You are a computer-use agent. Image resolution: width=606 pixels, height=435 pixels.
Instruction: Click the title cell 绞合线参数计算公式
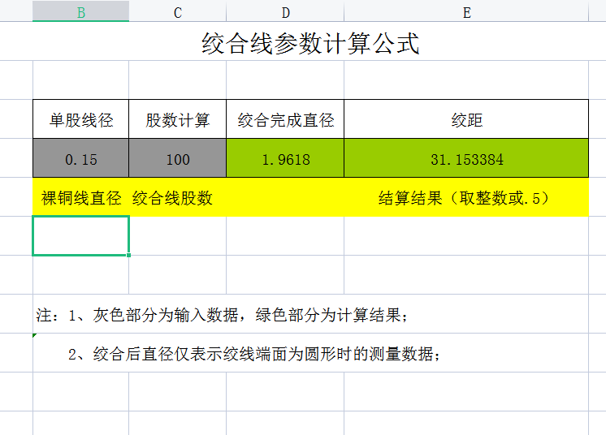click(310, 43)
